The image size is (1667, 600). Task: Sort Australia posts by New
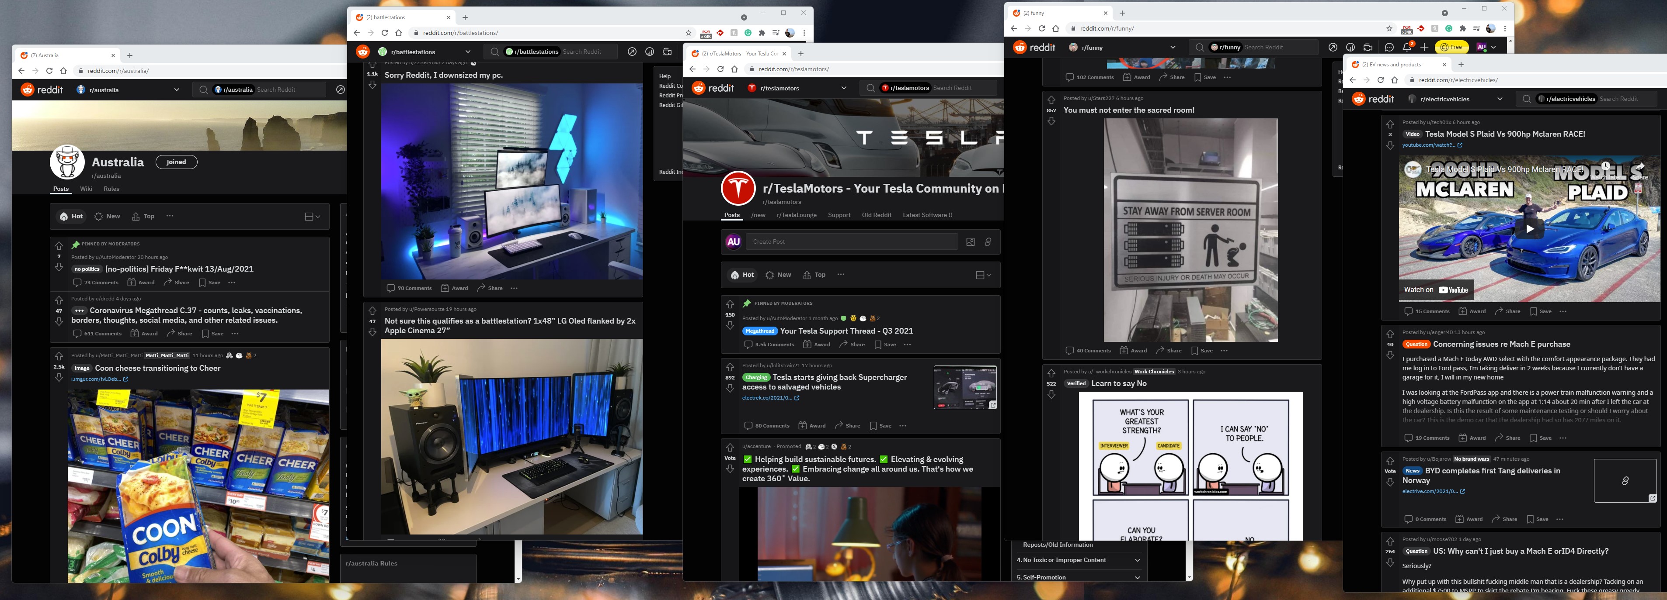(x=108, y=217)
